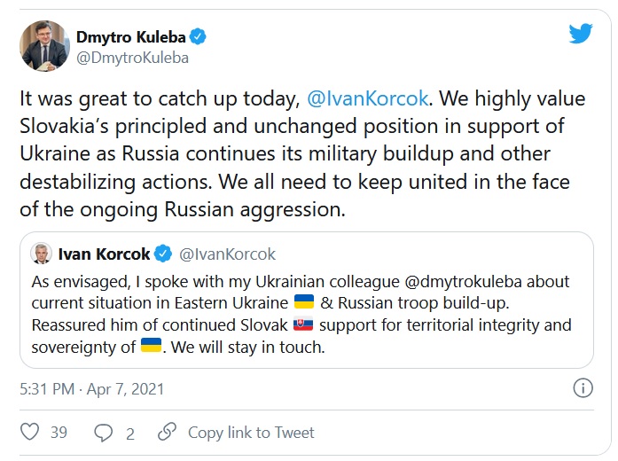The image size is (618, 461).
Task: Click the 5:31 PM · Apr 7, 2021 timestamp
Action: coord(91,389)
